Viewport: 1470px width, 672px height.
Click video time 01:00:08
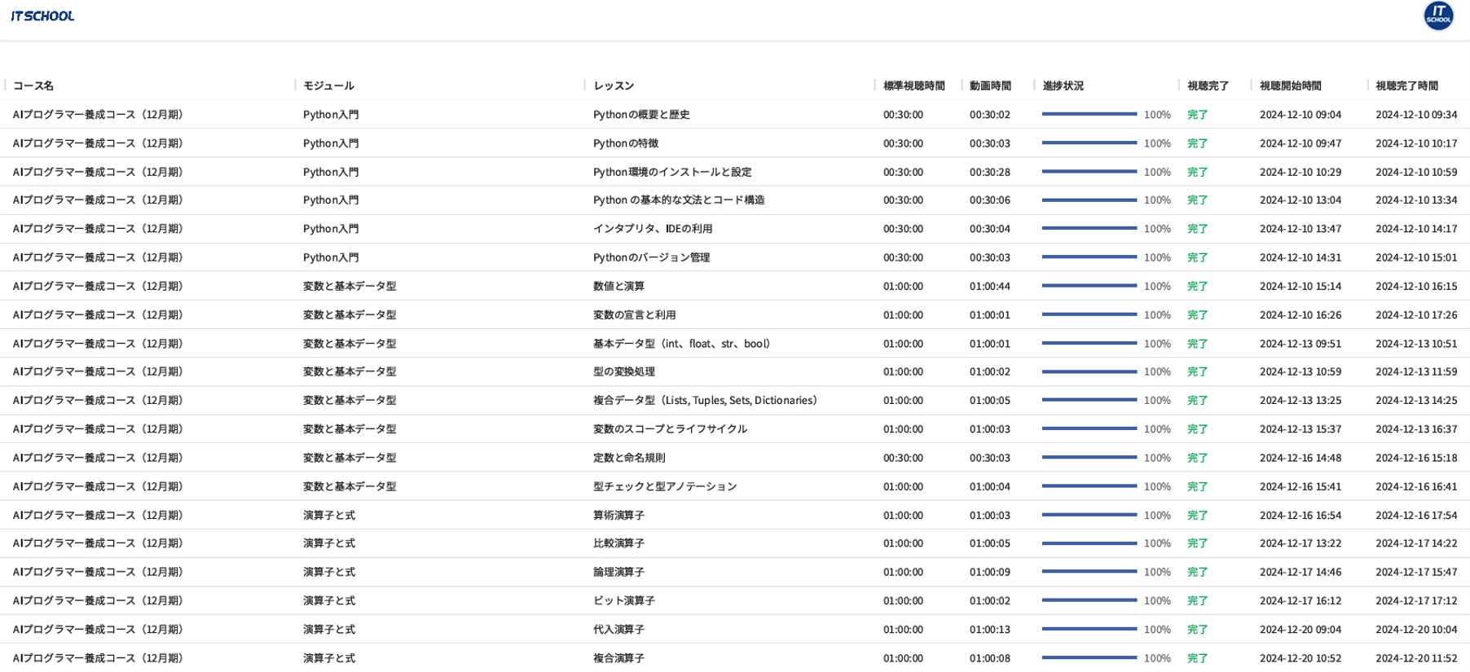[x=990, y=658]
